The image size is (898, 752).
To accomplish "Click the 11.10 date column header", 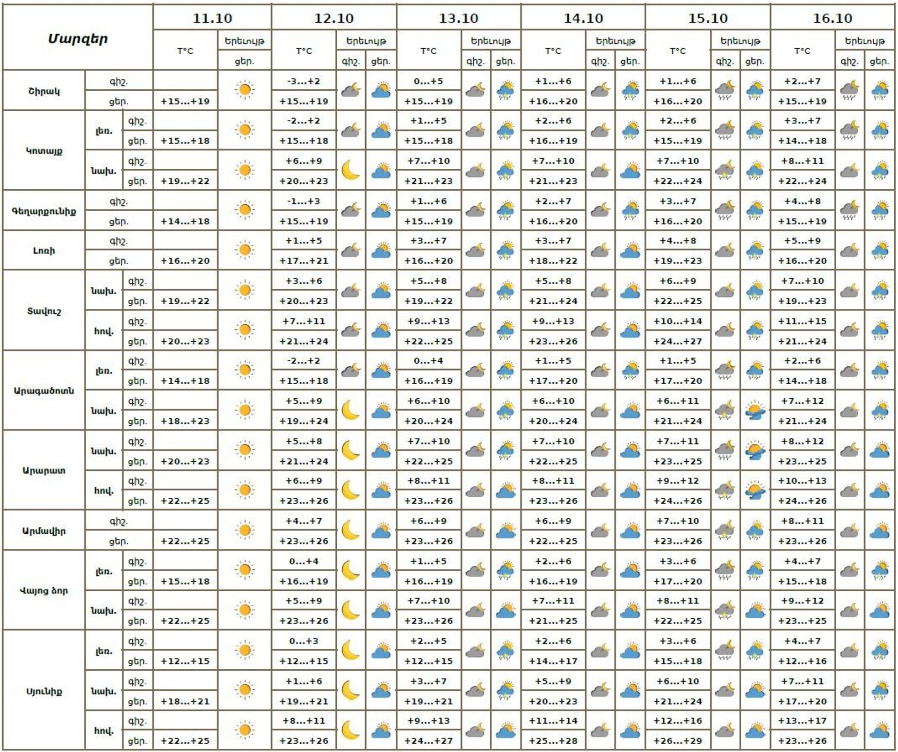I will (x=212, y=18).
